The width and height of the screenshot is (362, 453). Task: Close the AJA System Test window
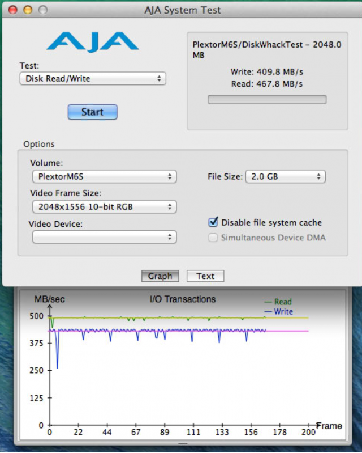pyautogui.click(x=12, y=10)
